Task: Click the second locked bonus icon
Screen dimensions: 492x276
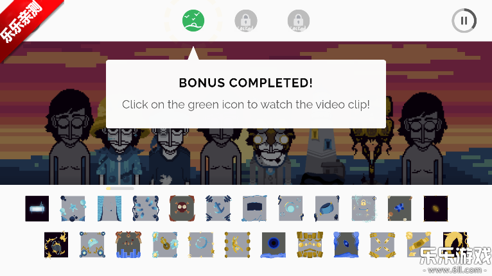Action: pyautogui.click(x=299, y=21)
